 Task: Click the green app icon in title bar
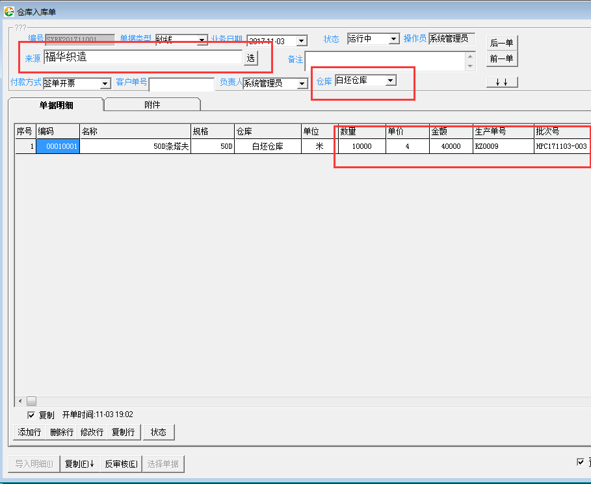(8, 12)
